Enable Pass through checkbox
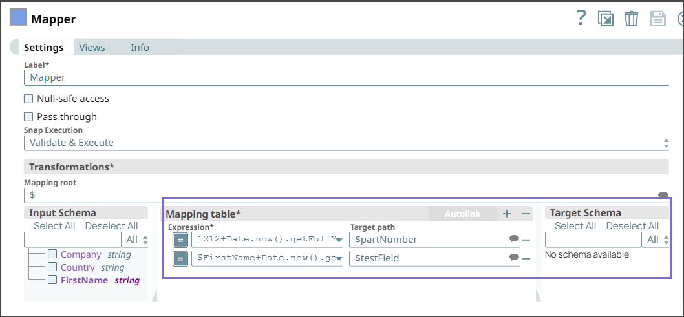Image resolution: width=684 pixels, height=317 pixels. (x=28, y=117)
